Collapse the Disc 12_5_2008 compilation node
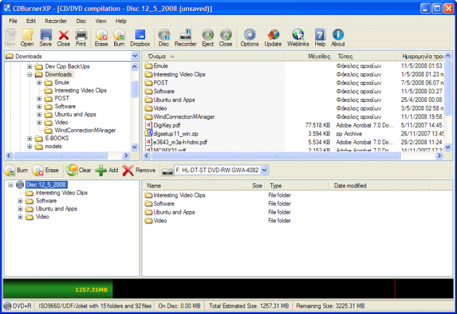457x314 pixels. (x=11, y=185)
